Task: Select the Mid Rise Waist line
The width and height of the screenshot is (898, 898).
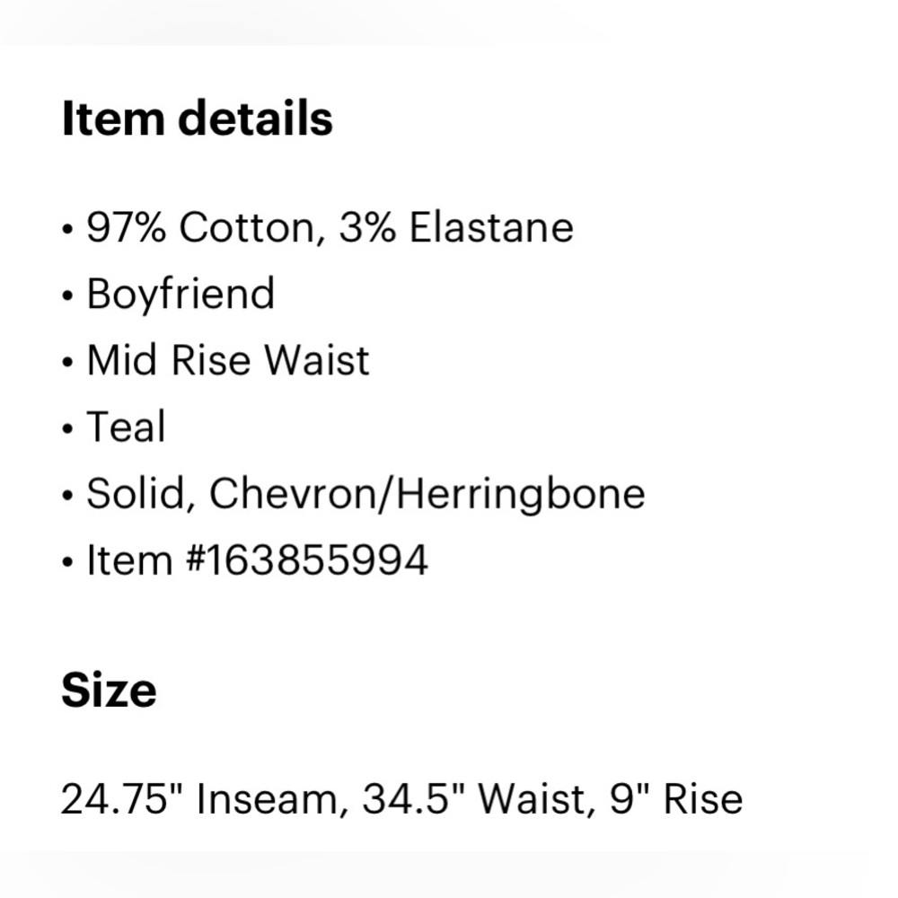Action: point(227,360)
